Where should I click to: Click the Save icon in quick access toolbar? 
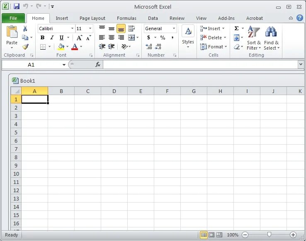[17, 6]
